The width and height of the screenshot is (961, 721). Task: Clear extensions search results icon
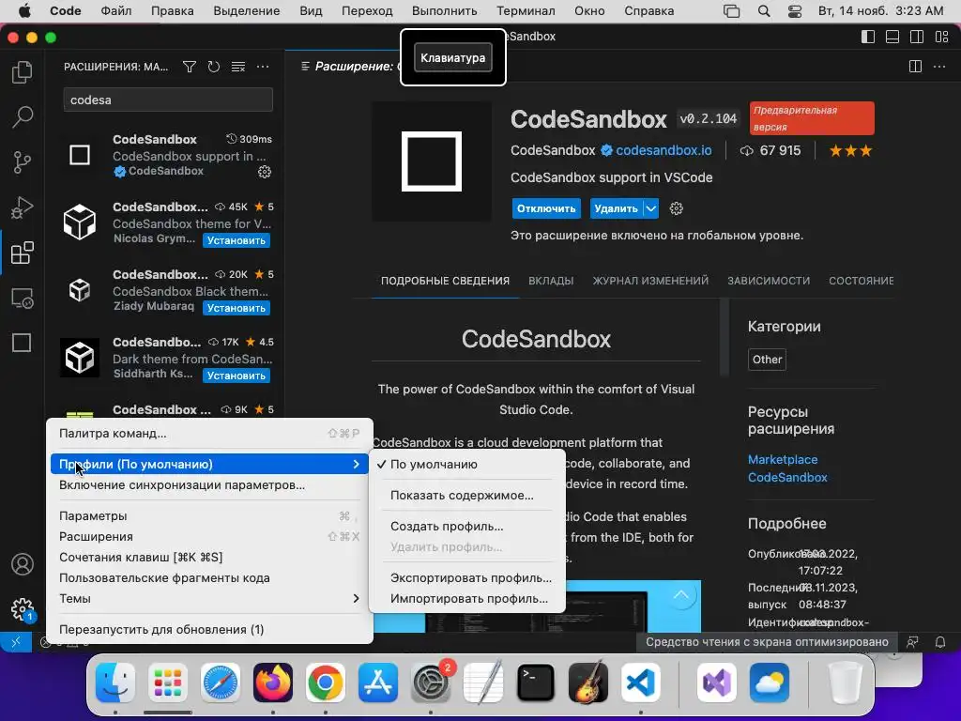[237, 67]
